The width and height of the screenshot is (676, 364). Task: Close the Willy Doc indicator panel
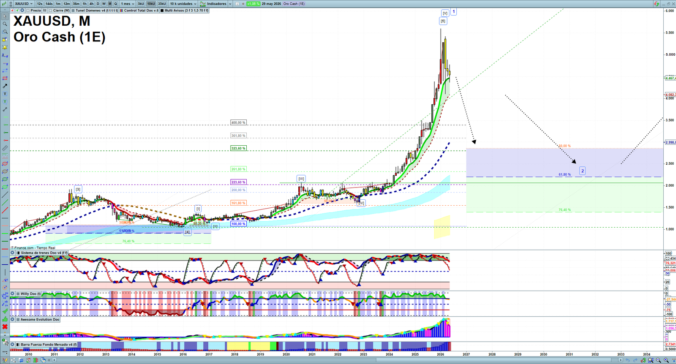click(13, 294)
